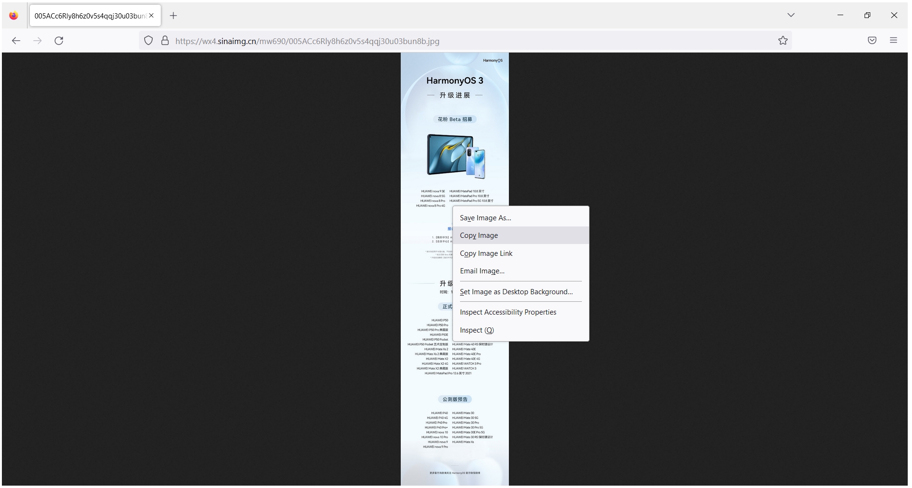Open a new browser tab
Screen dimensions: 912x488
(173, 15)
